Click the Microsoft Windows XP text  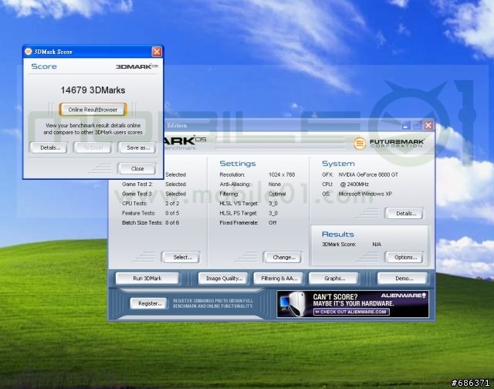(365, 194)
